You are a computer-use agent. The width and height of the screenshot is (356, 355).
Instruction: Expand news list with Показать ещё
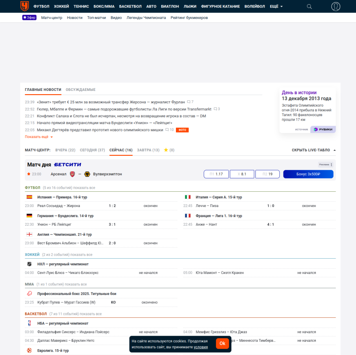pos(39,137)
